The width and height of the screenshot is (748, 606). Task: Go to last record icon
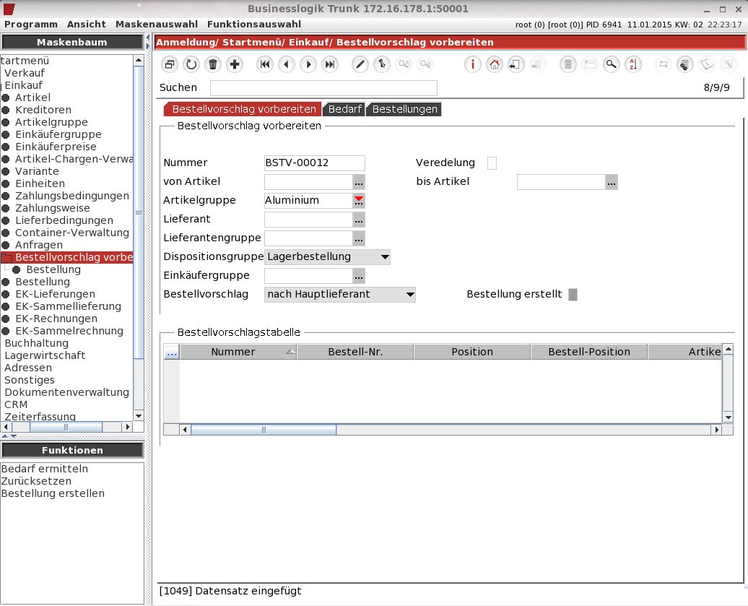tap(330, 64)
